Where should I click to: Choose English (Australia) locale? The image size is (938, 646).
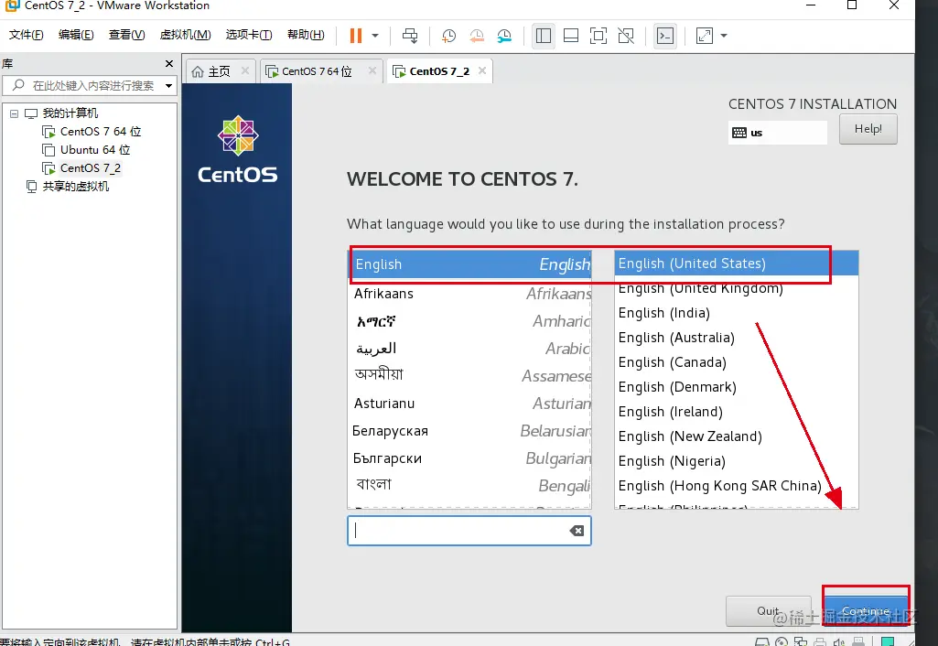(x=737, y=338)
